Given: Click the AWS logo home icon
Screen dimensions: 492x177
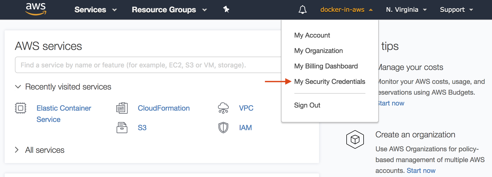Looking at the screenshot, I should 36,9.
